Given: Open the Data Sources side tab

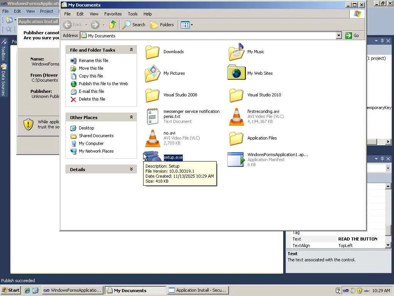Looking at the screenshot, I should (x=3, y=81).
